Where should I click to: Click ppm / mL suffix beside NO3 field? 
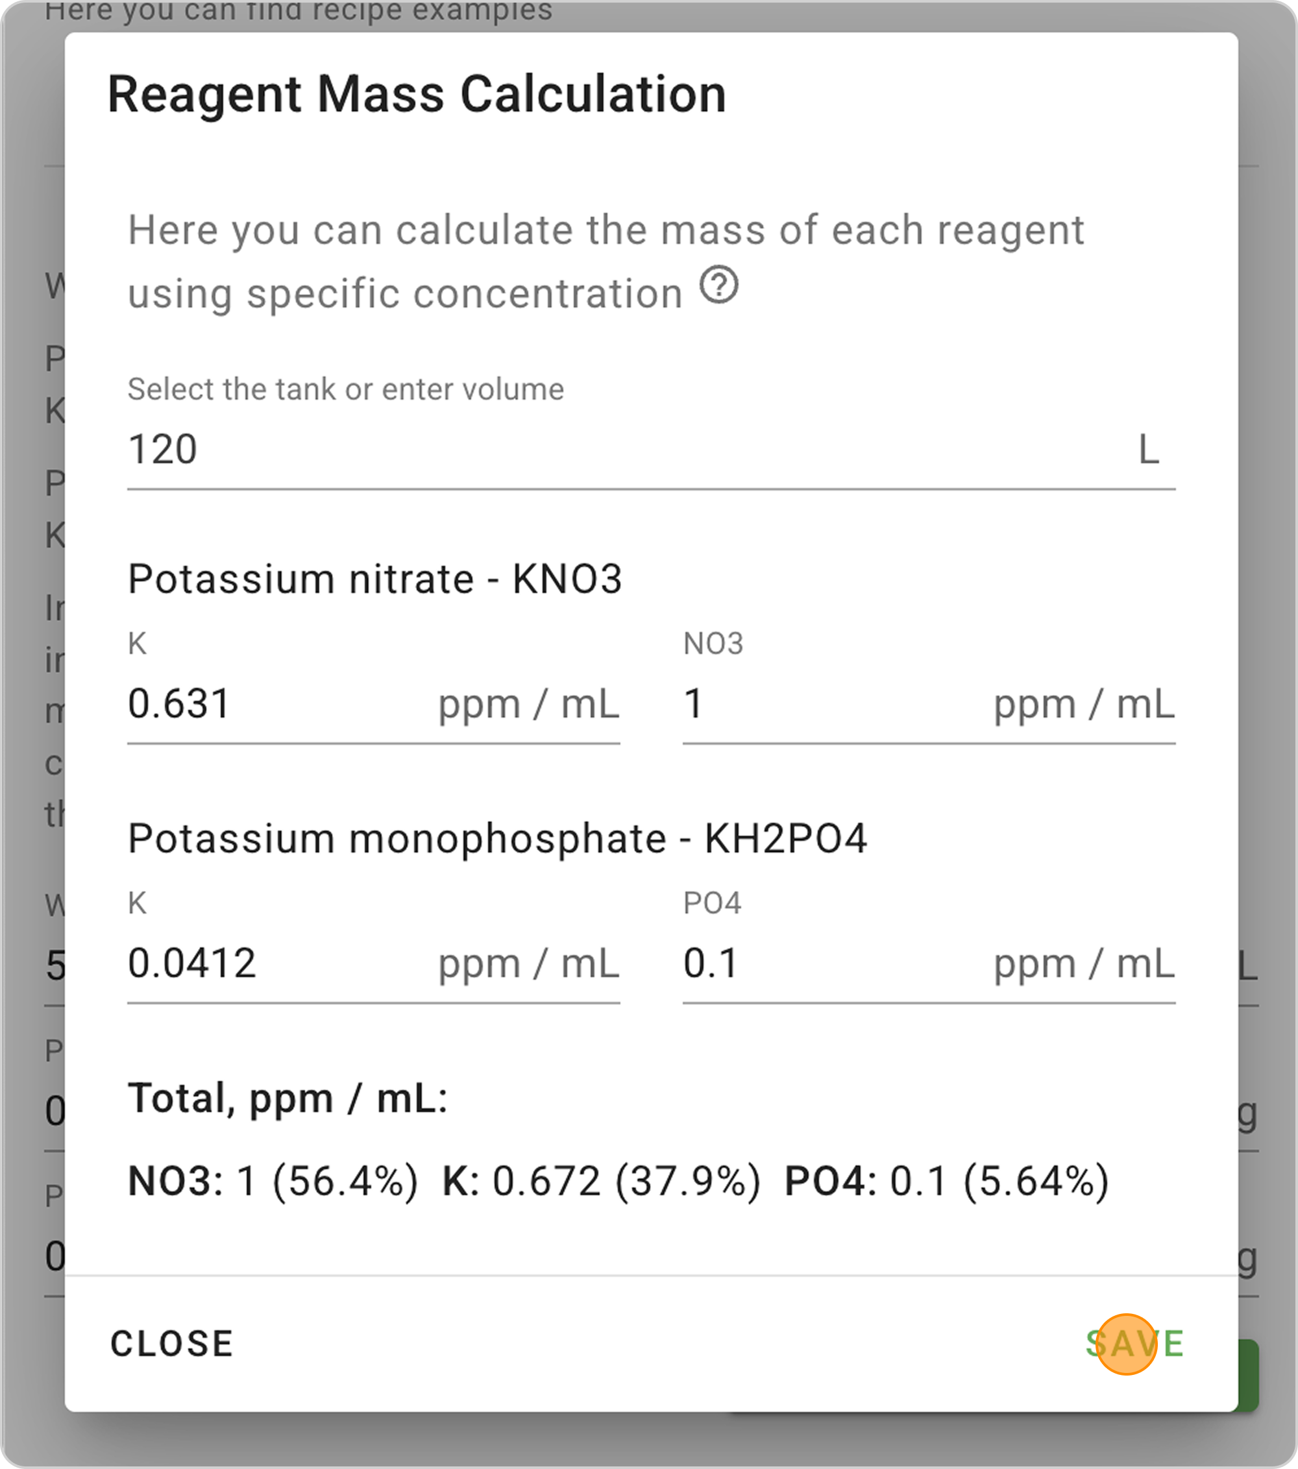point(1084,704)
